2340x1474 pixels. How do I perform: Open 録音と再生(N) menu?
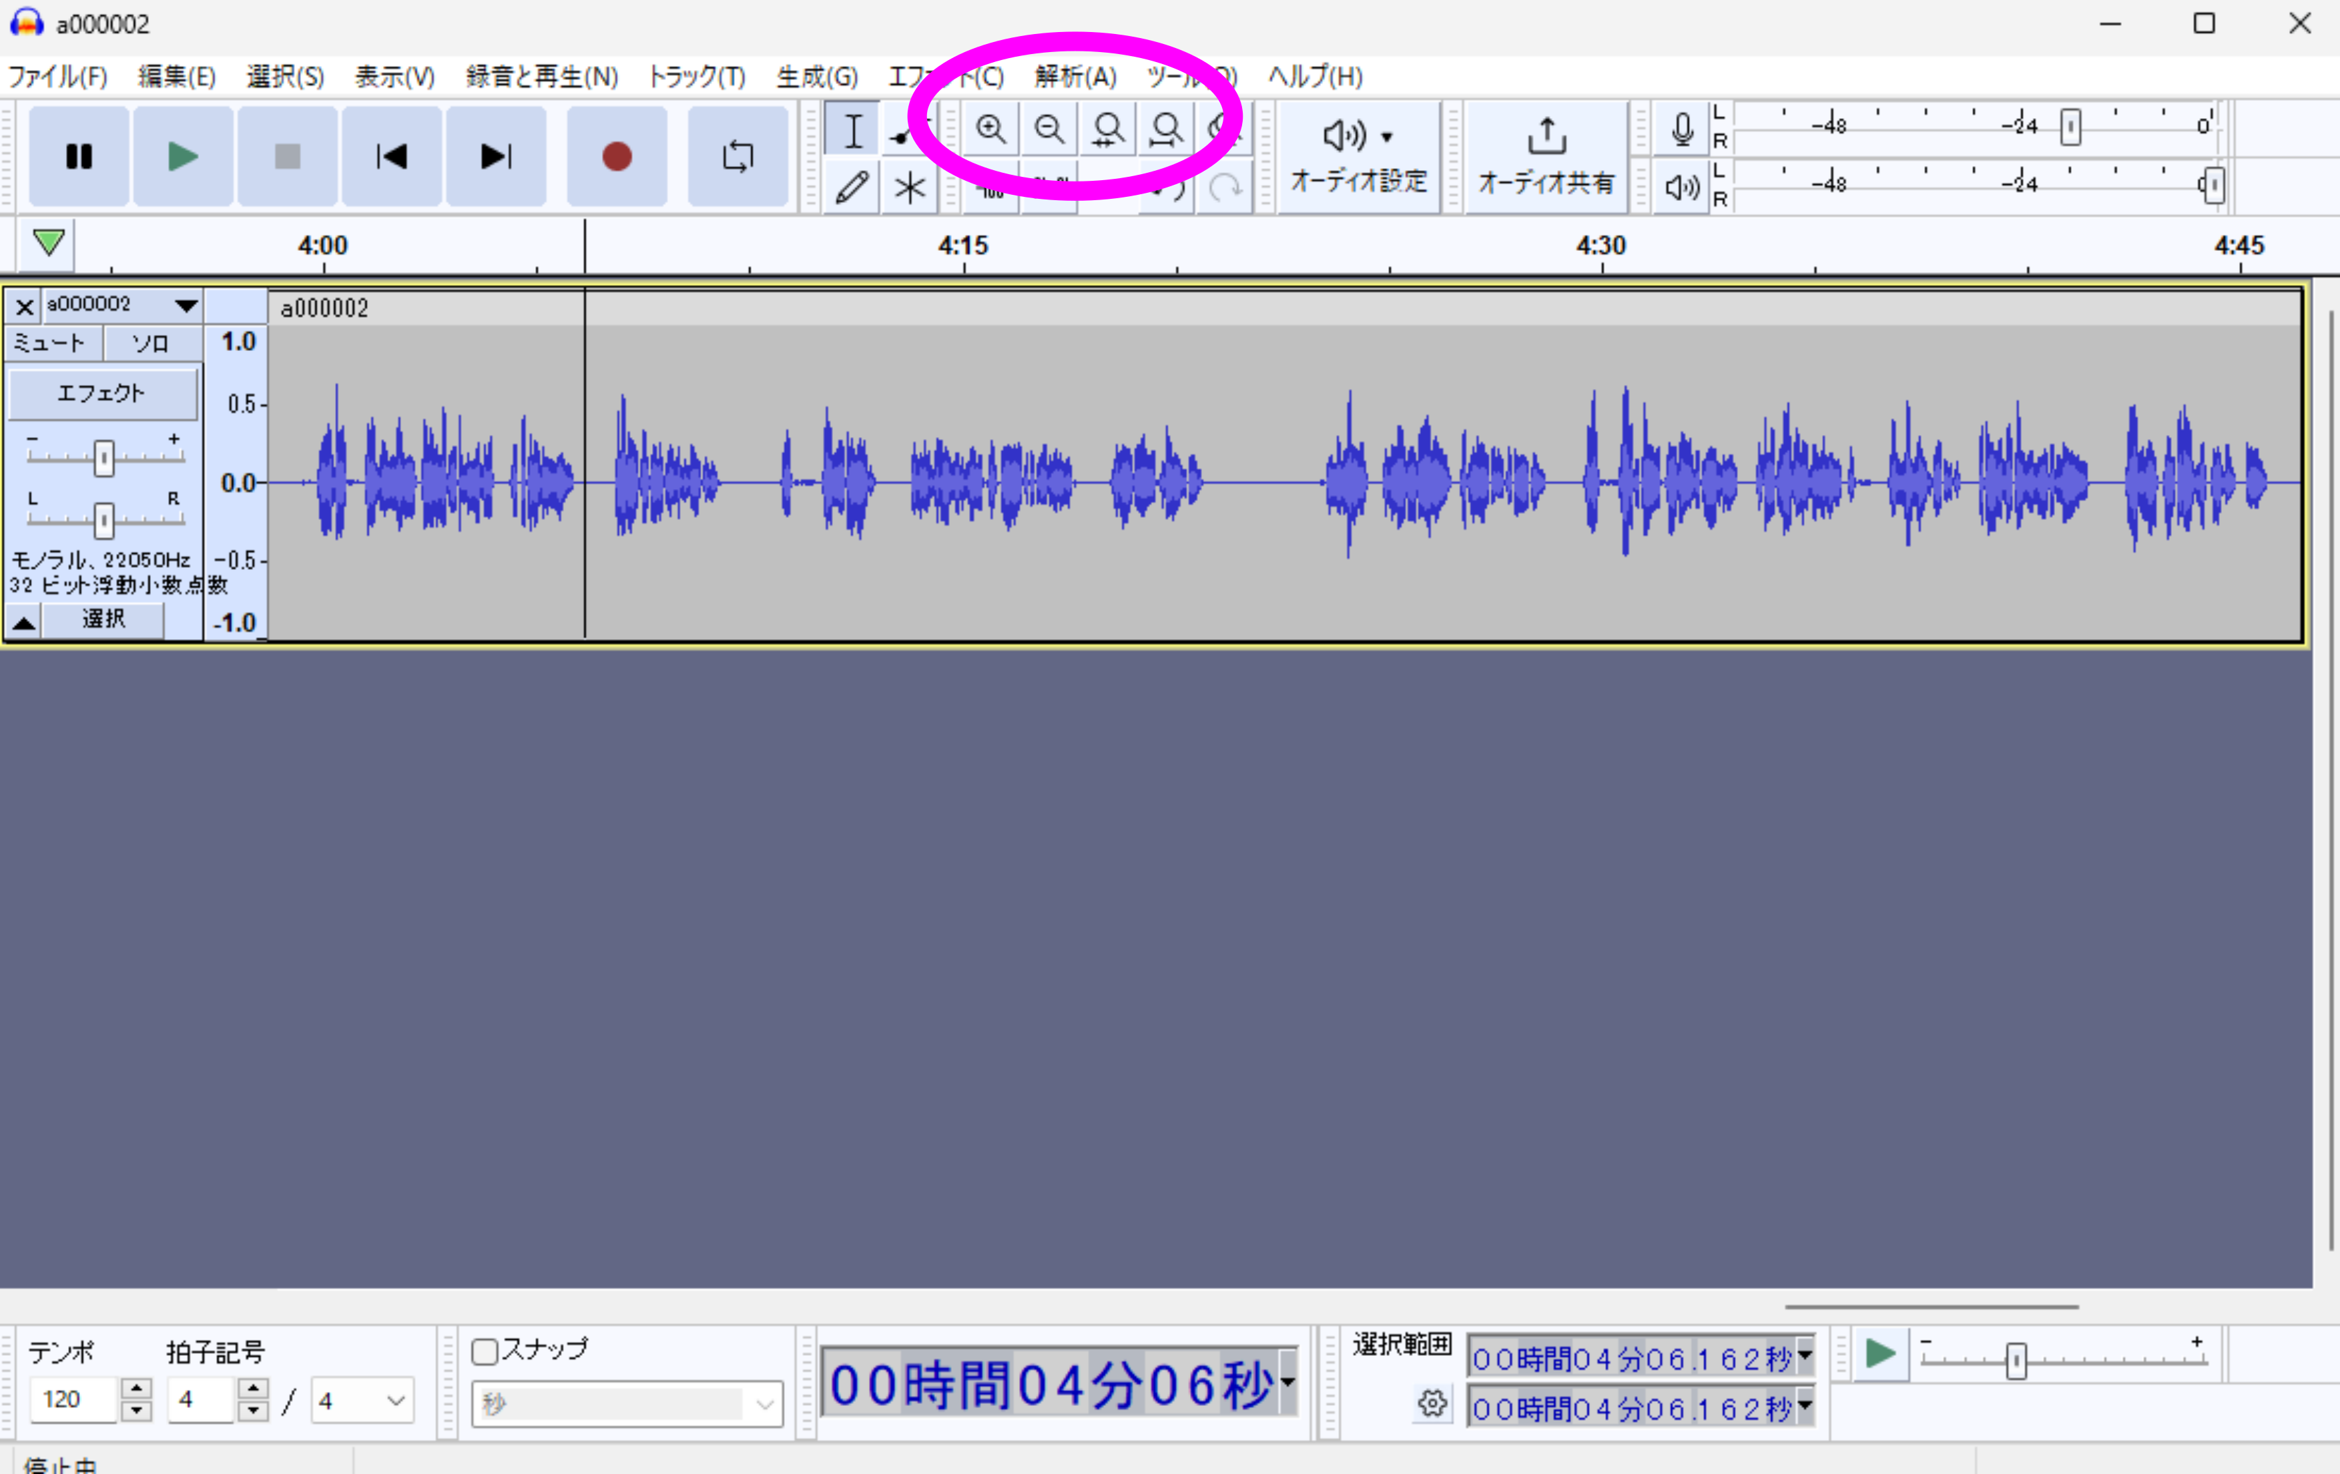(541, 76)
